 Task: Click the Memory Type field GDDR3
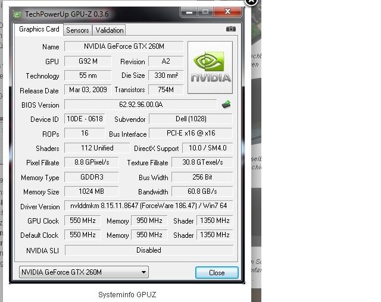92,177
